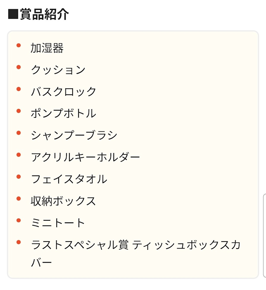Screen dimensions: 266x290
Task: Click the orange bullet beside ポンプボトル
Action: pyautogui.click(x=18, y=111)
